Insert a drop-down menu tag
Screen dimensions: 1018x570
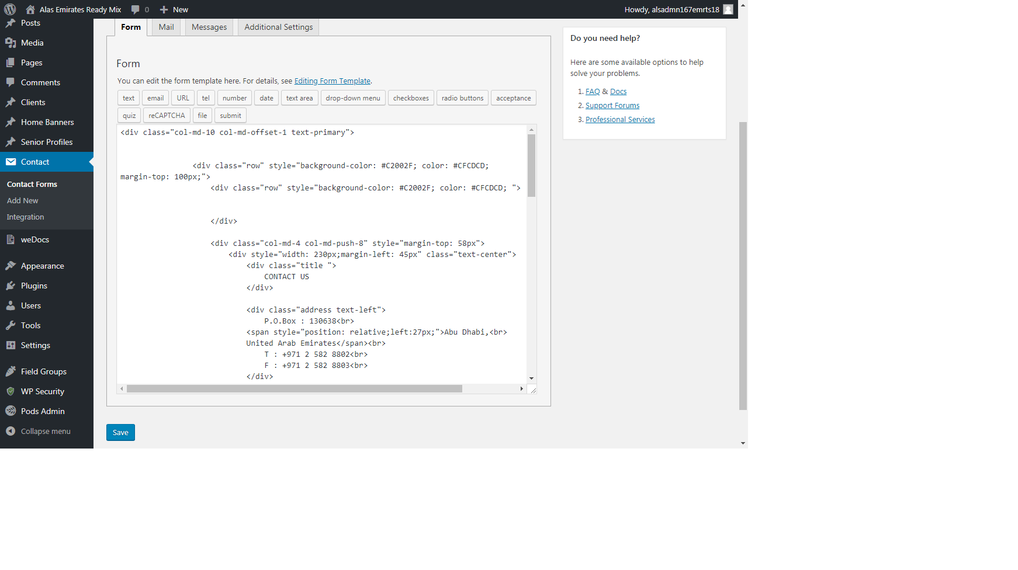[x=353, y=98]
